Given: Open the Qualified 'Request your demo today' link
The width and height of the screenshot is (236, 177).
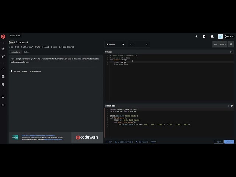Looking at the screenshot, I should point(53,140).
